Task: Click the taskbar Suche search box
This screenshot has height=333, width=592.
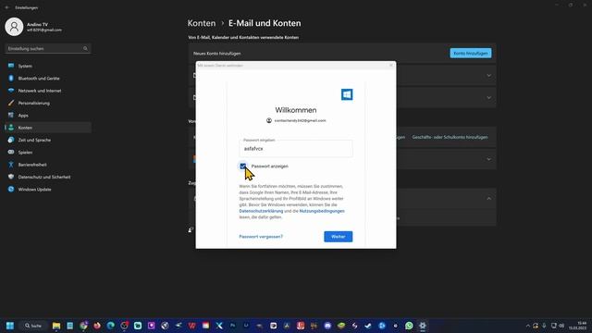Action: point(33,326)
